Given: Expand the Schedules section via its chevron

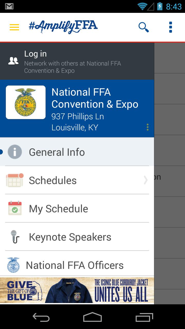Looking at the screenshot, I should [x=145, y=180].
